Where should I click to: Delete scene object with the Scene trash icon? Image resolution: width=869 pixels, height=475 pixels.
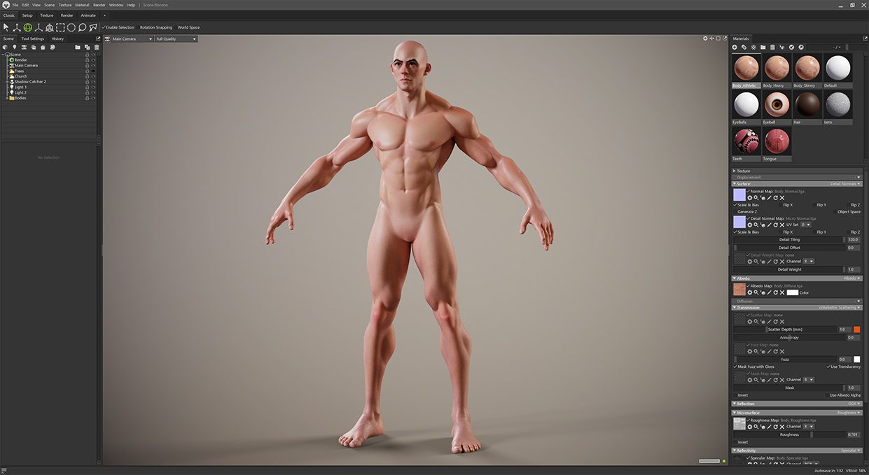[x=97, y=48]
